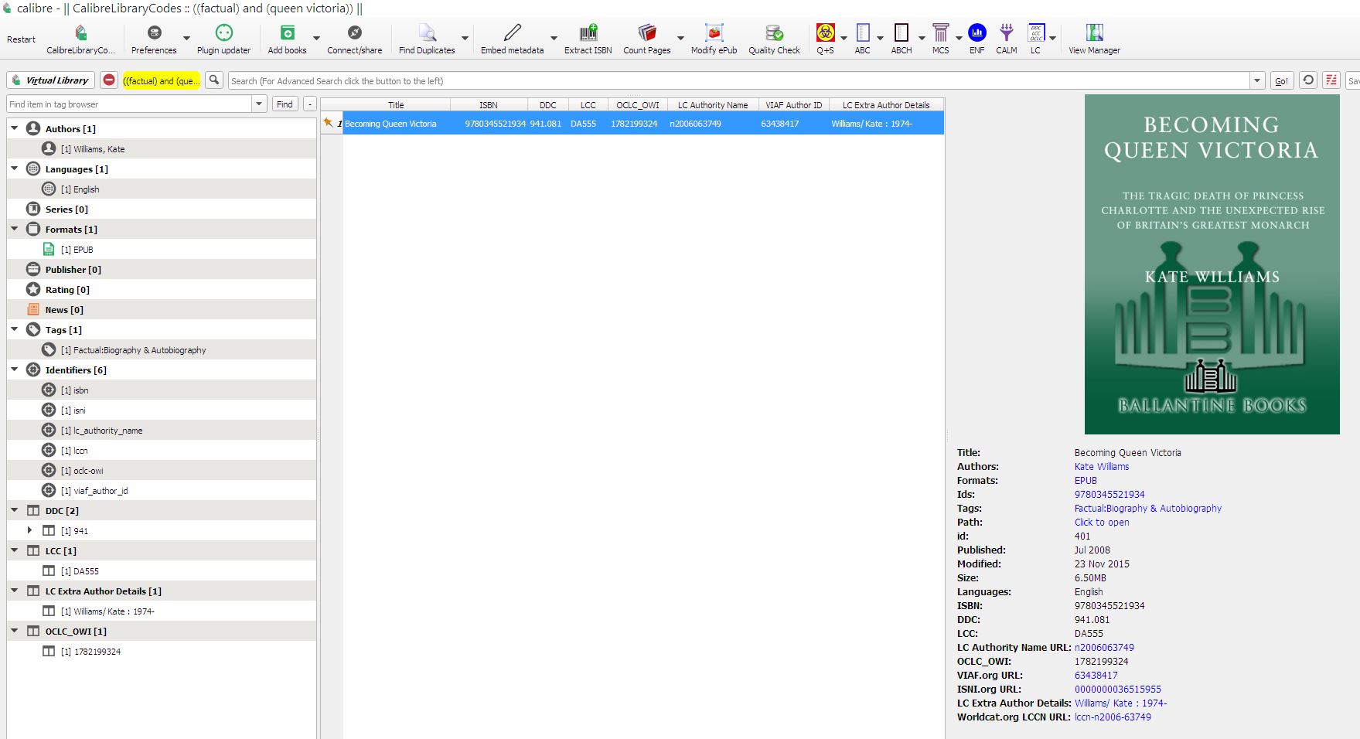Expand the 941 DDC node
Image resolution: width=1360 pixels, height=739 pixels.
[30, 530]
